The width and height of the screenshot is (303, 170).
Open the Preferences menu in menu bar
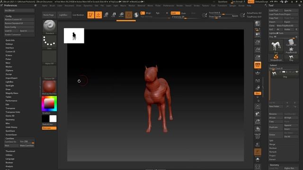pos(169,6)
